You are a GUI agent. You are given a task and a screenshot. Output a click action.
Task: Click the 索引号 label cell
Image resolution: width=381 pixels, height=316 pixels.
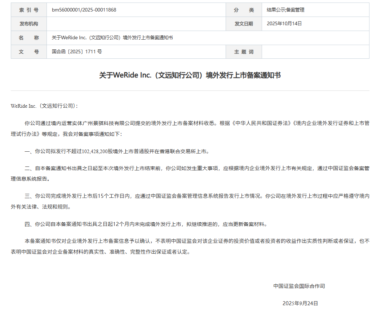click(x=29, y=10)
